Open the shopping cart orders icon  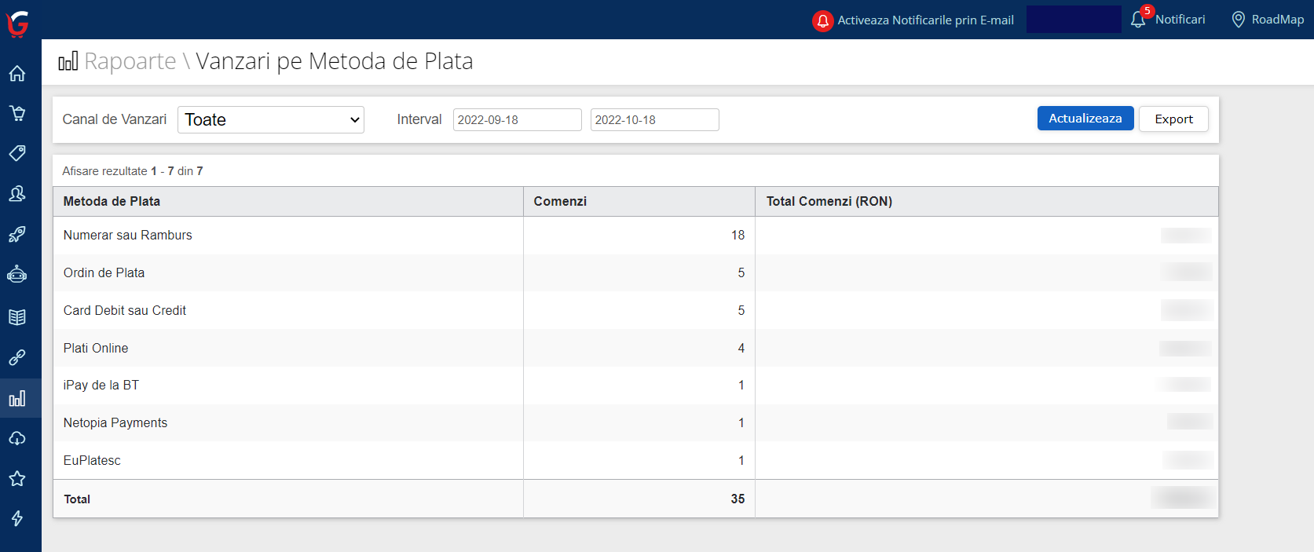pos(17,113)
